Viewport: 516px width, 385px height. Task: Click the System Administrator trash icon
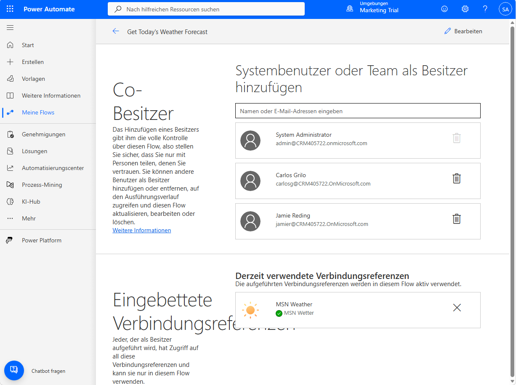pos(457,138)
